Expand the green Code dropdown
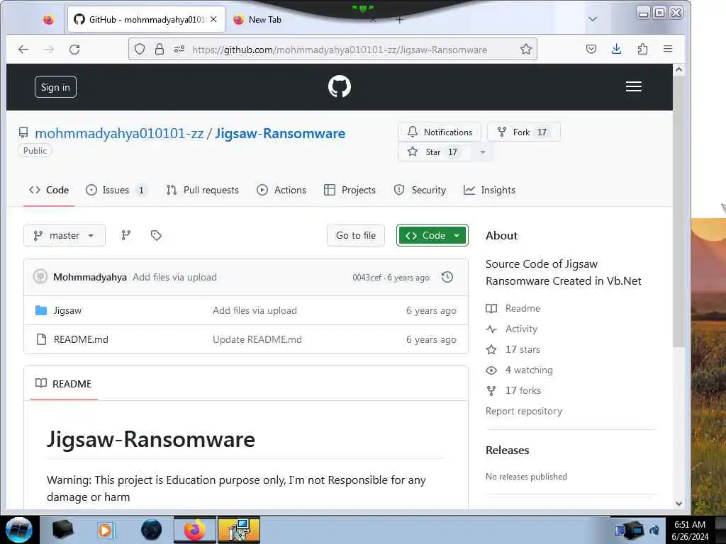 pos(432,235)
